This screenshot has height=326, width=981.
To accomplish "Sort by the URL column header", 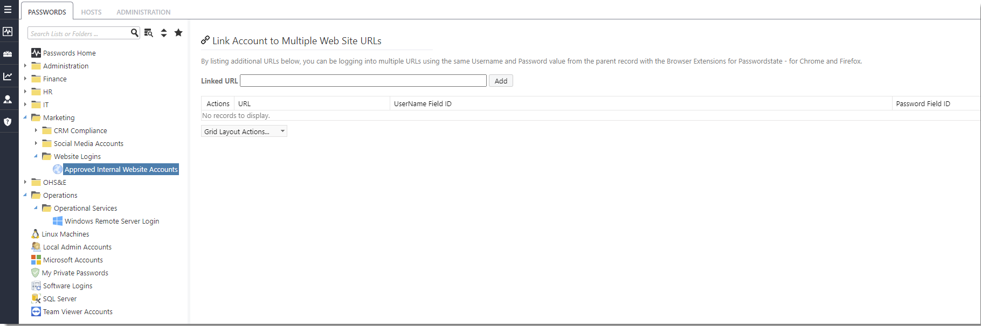I will point(244,103).
